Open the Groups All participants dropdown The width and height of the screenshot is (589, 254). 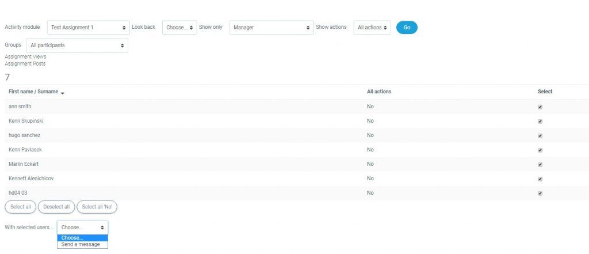pyautogui.click(x=77, y=45)
